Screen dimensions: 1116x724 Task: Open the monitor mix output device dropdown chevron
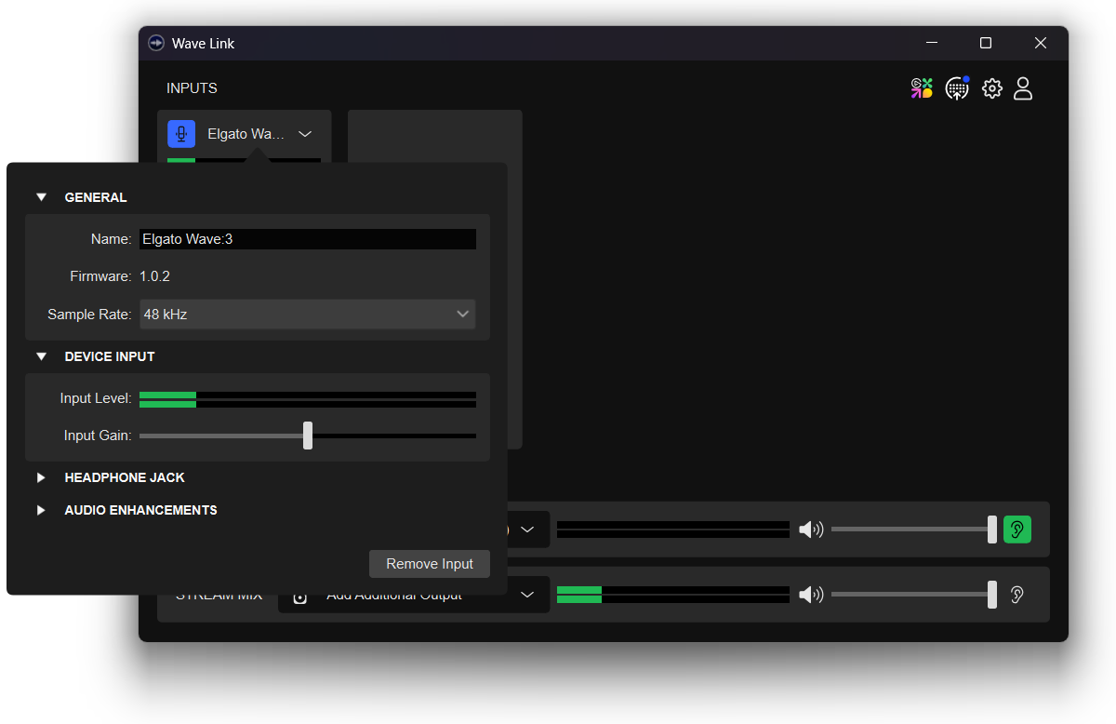527,530
